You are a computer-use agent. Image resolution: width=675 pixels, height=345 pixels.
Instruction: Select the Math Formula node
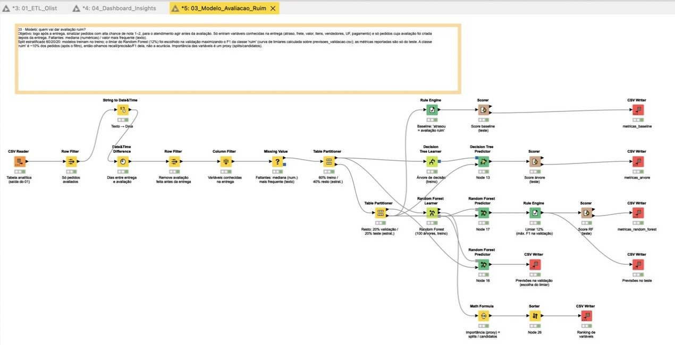483,316
